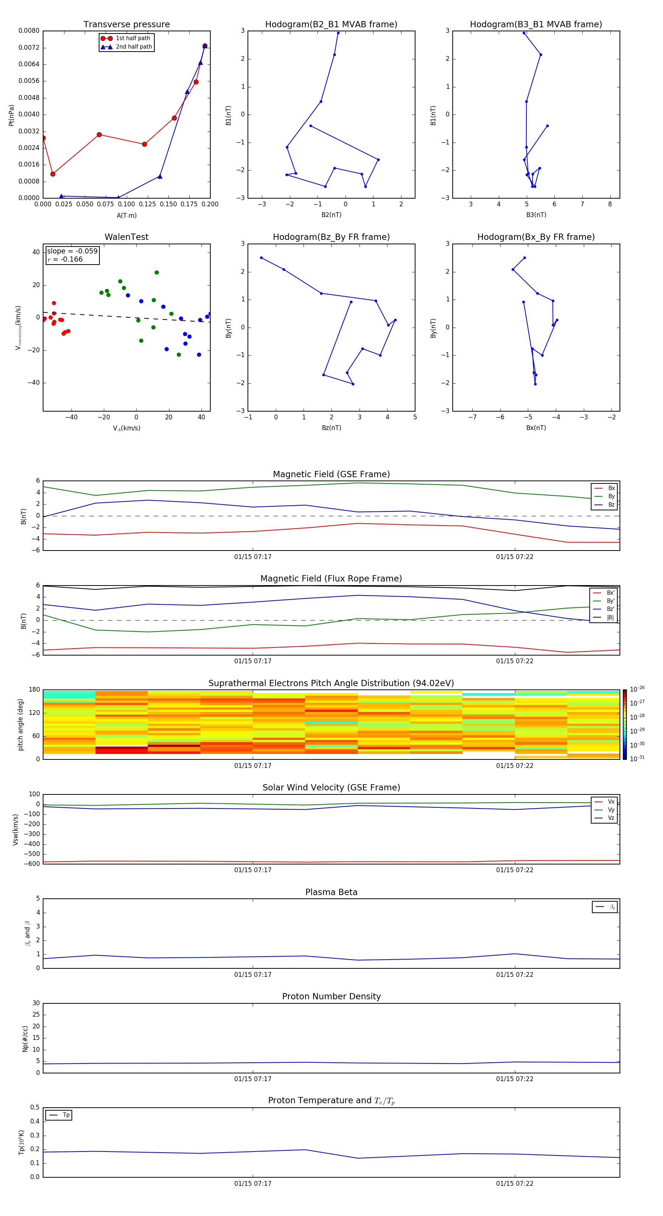Click the 'pitch angle (deg)' axis label
The width and height of the screenshot is (663, 1216).
(20, 724)
